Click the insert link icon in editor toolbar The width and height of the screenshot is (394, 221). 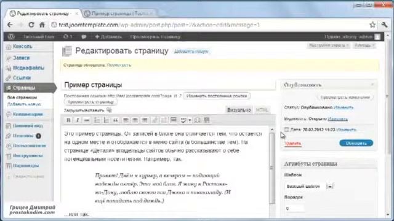(x=155, y=120)
